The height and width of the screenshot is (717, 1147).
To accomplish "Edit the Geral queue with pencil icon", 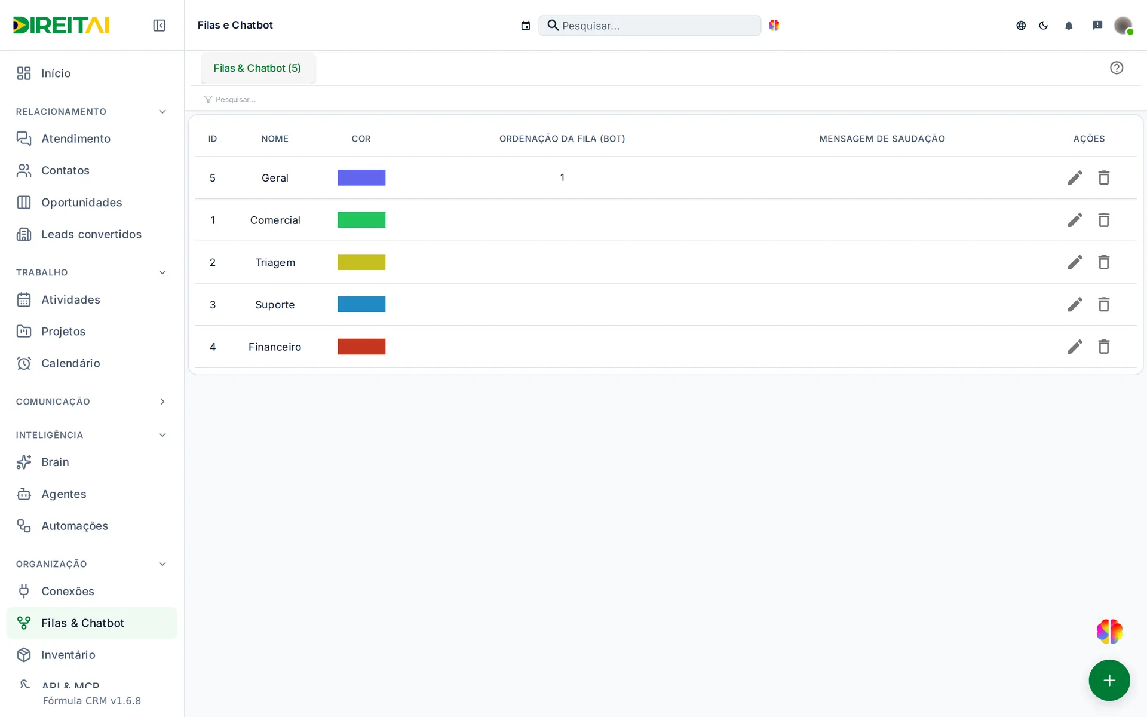I will point(1075,177).
